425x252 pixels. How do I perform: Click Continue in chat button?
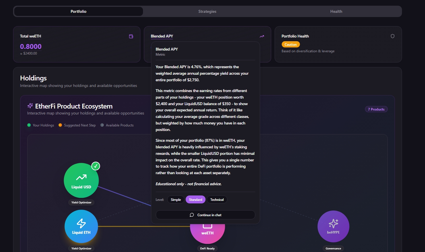point(206,215)
